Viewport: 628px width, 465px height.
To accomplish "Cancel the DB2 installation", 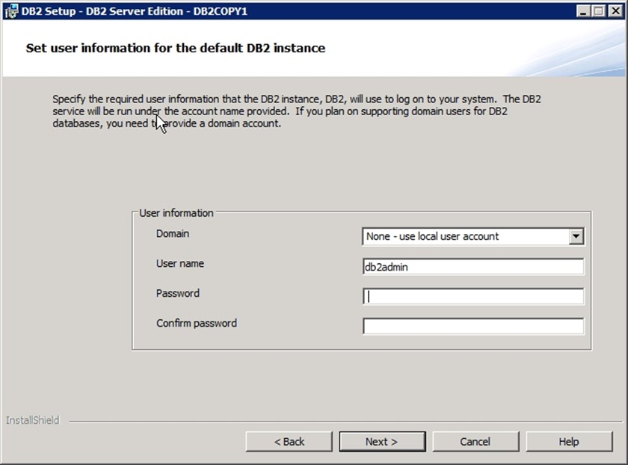I will pos(475,442).
